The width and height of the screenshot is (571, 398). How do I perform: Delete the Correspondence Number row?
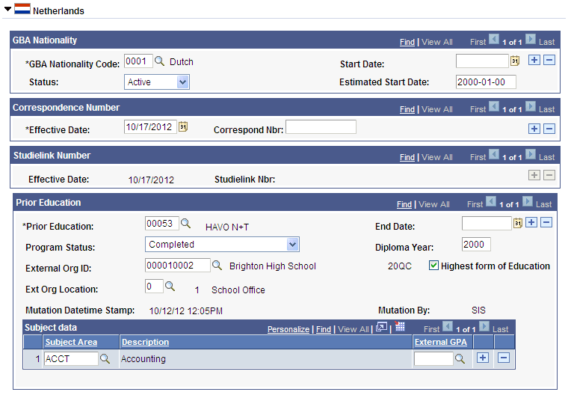pyautogui.click(x=549, y=129)
